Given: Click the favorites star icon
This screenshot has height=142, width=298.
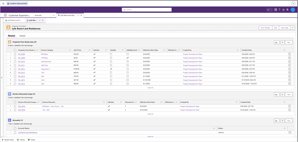Looking at the screenshot, I should [268, 10].
